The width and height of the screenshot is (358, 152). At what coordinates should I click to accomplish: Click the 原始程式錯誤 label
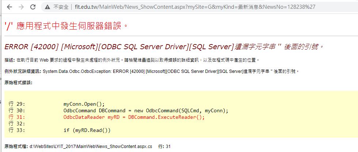coord(19,82)
